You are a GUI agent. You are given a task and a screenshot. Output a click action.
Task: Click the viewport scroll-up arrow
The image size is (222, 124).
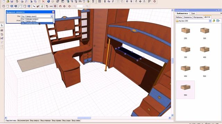[x=172, y=10]
